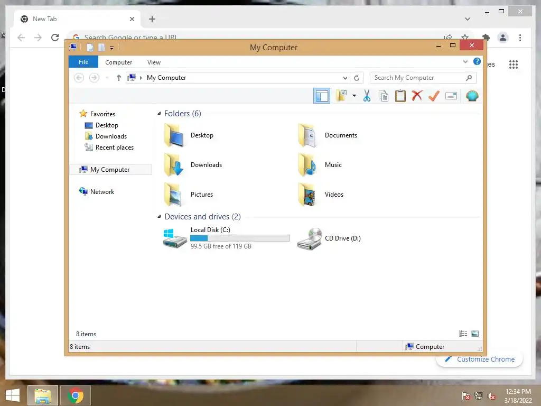Image resolution: width=541 pixels, height=406 pixels.
Task: Open the folder options toolbar icon
Action: point(341,96)
